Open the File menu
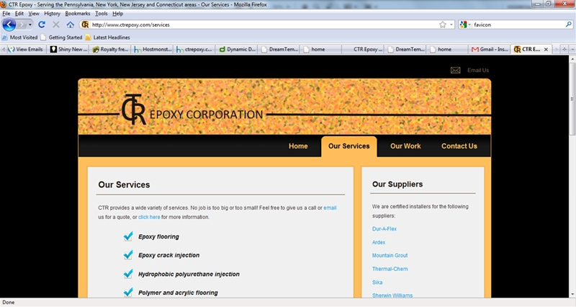576x307 pixels. [6, 14]
